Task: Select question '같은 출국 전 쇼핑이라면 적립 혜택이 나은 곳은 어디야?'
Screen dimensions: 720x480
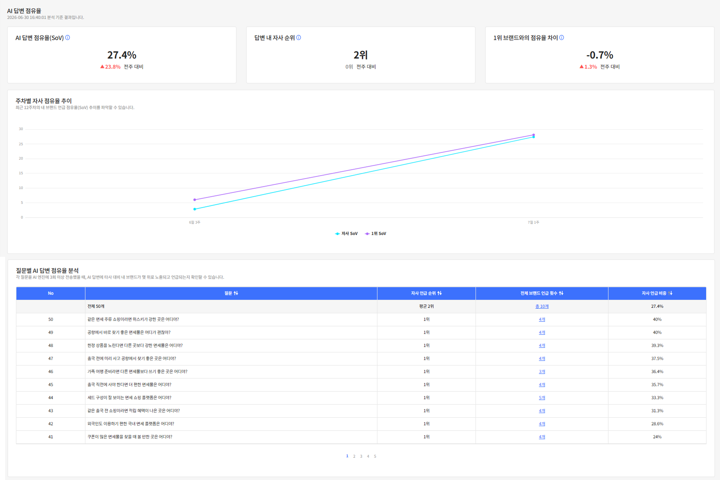Action: pos(133,411)
